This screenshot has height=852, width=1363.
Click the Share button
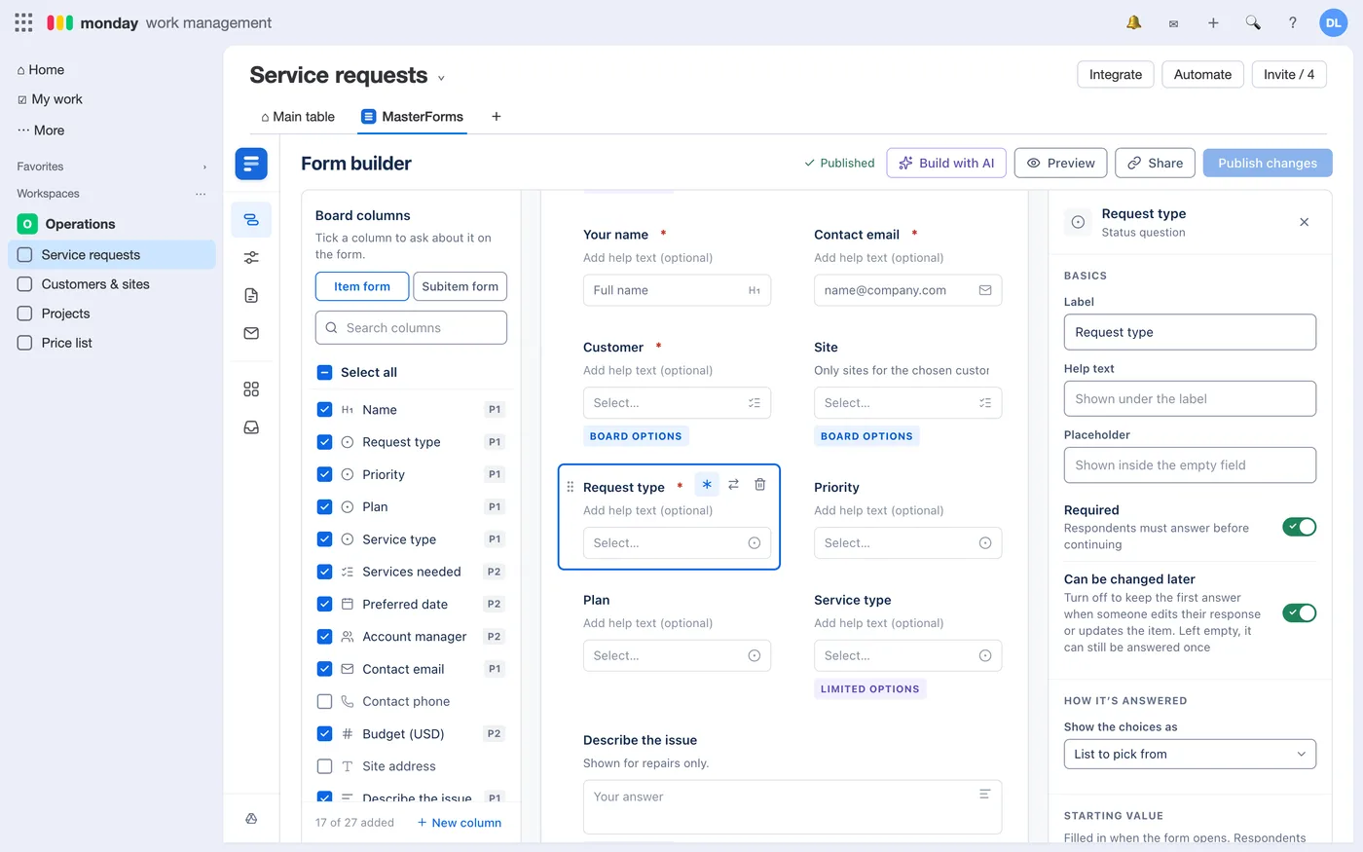pos(1156,163)
